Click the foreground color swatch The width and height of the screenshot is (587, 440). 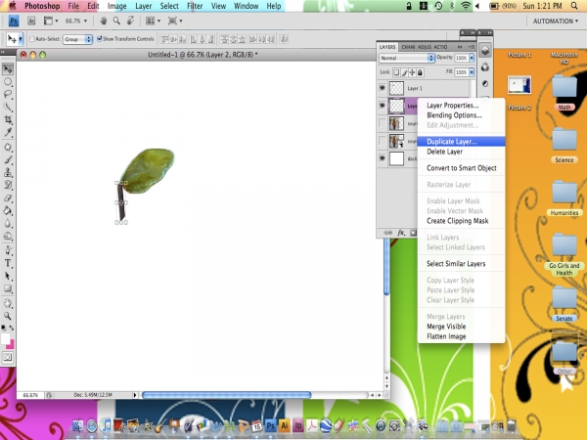[x=5, y=339]
